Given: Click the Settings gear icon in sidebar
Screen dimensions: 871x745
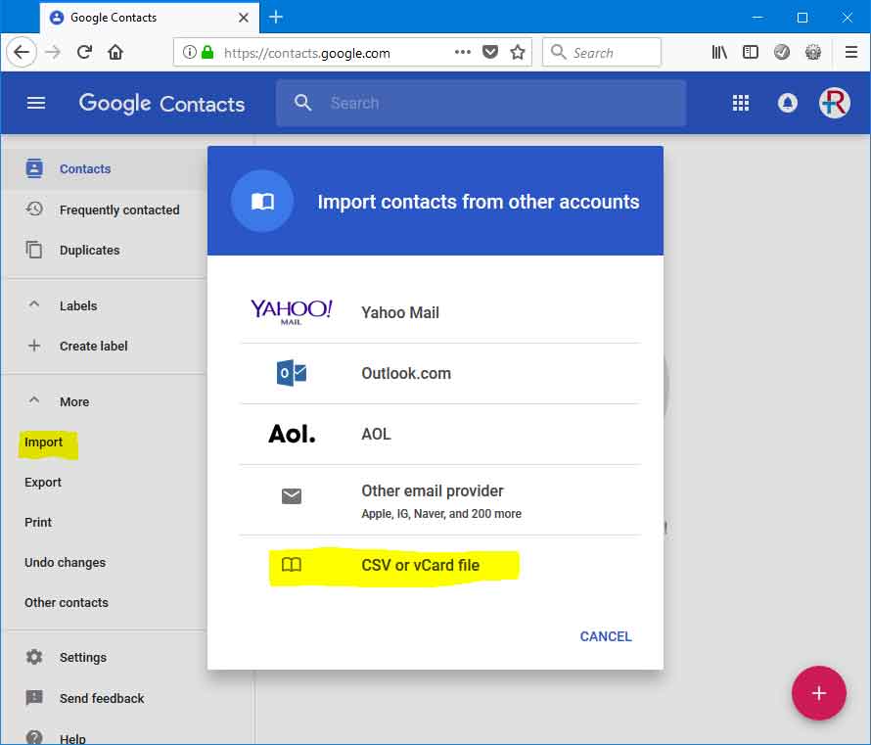Looking at the screenshot, I should [x=34, y=657].
